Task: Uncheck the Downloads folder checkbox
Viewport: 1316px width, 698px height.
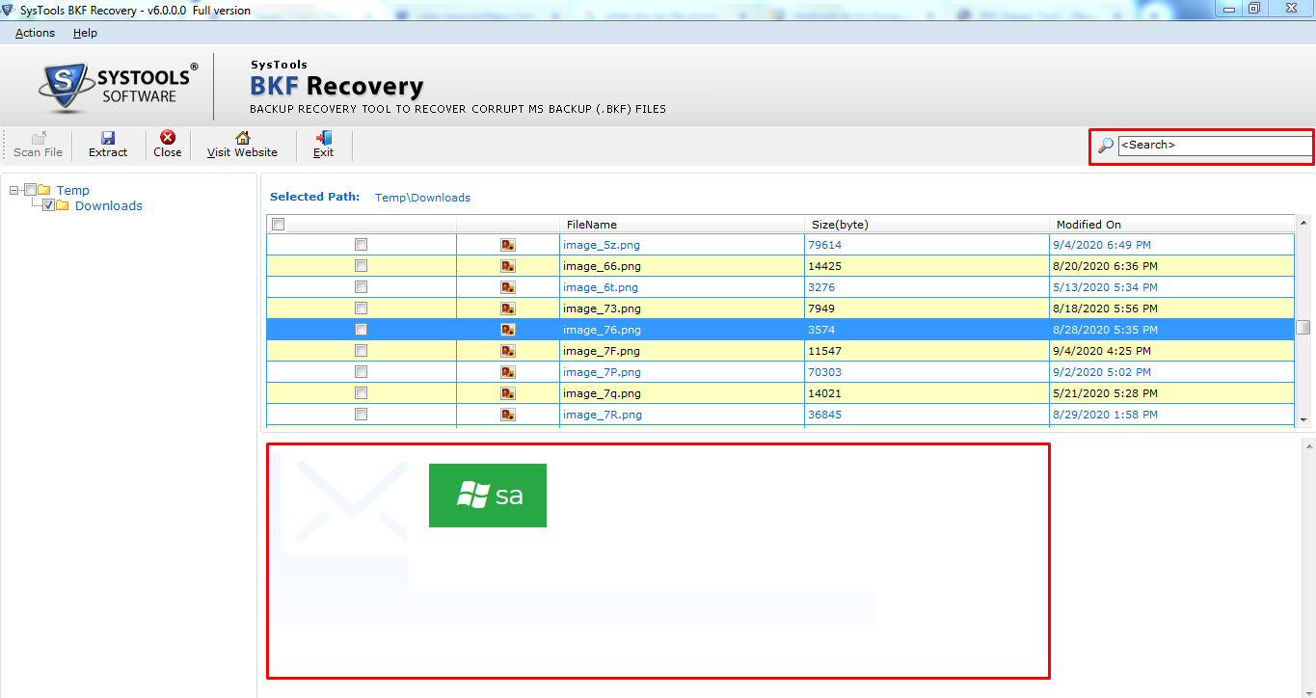Action: pos(48,205)
